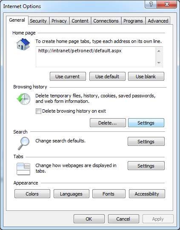Click the question mark Help icon
This screenshot has height=230, width=180.
coord(151,4)
